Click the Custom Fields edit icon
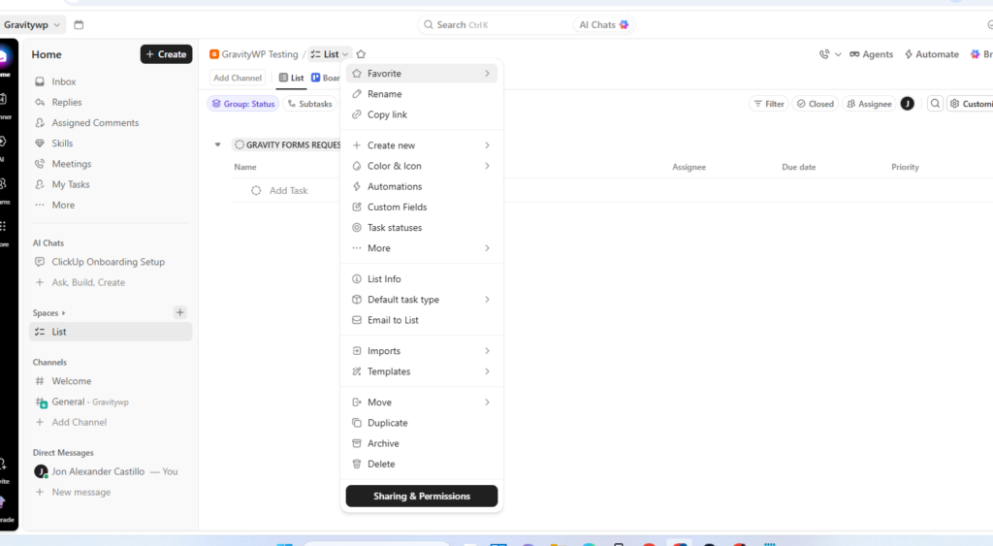The image size is (993, 546). [x=357, y=208]
